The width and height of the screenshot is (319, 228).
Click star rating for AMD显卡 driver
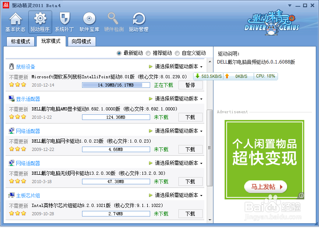(18, 117)
